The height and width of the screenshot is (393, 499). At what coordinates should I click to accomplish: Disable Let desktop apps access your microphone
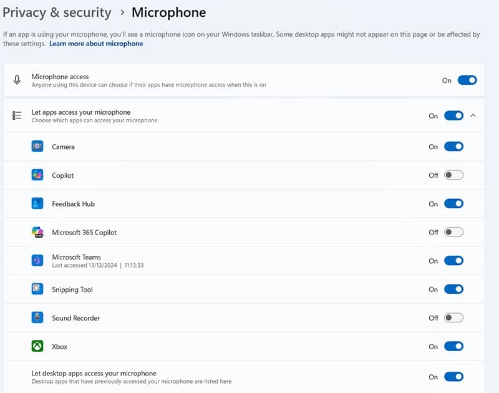point(453,377)
